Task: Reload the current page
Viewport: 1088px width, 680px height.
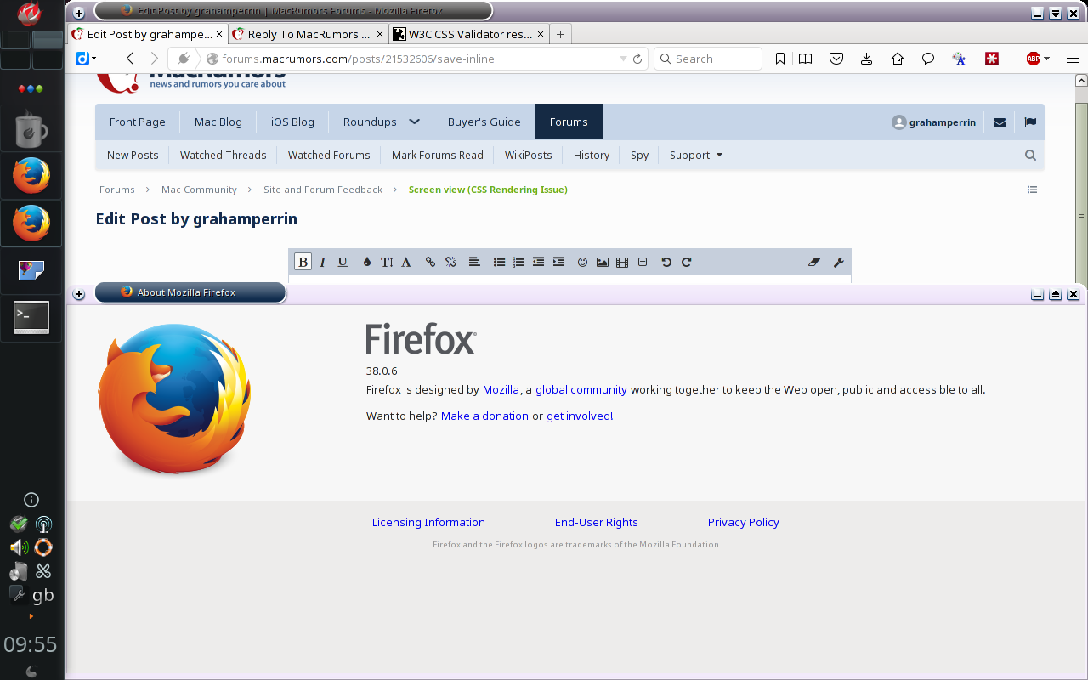Action: [637, 59]
